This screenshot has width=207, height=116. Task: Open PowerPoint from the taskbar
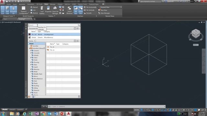point(62,114)
